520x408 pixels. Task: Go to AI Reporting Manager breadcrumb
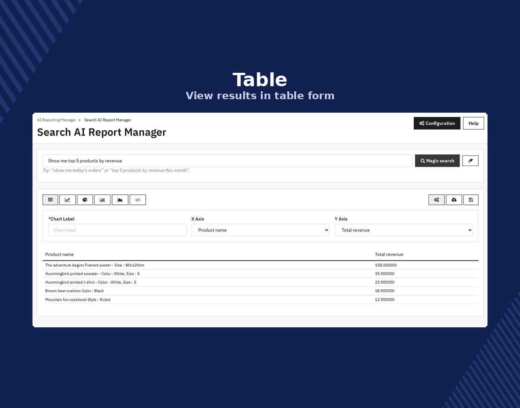(x=56, y=120)
